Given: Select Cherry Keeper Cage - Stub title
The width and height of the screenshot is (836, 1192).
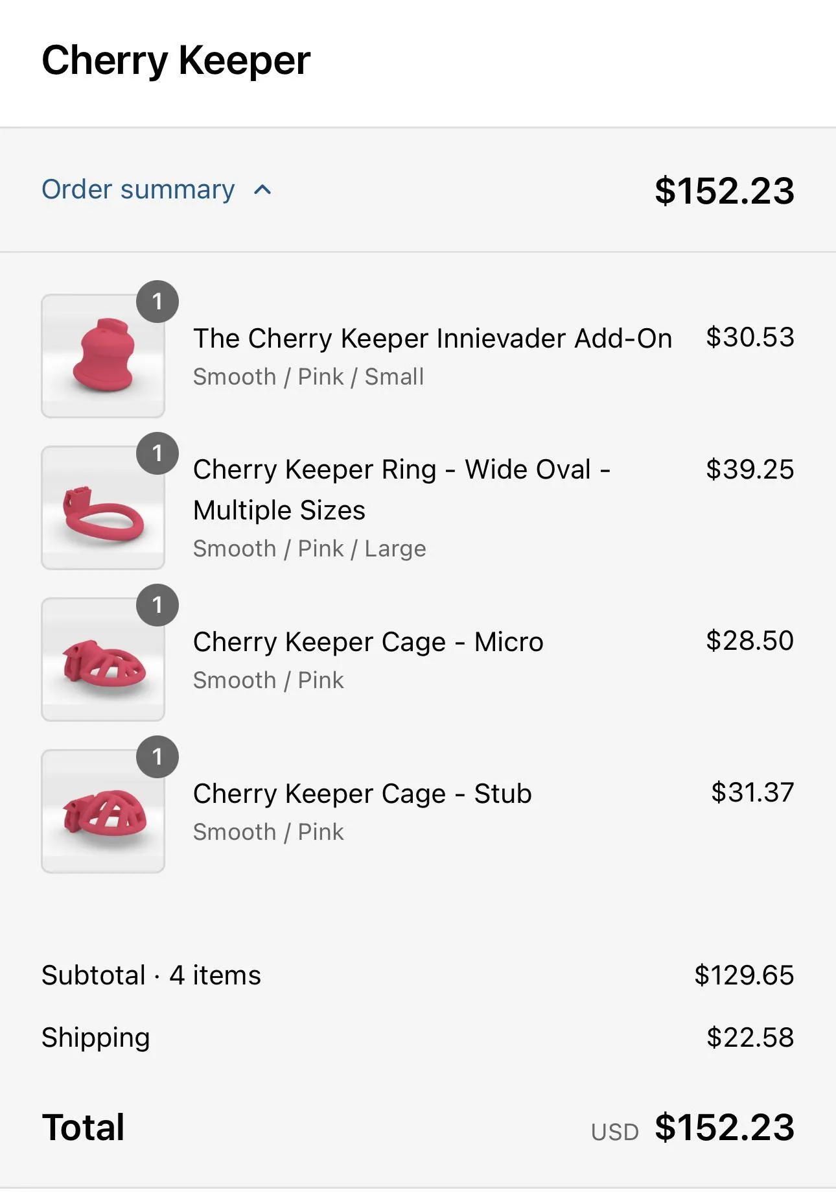Looking at the screenshot, I should (362, 794).
